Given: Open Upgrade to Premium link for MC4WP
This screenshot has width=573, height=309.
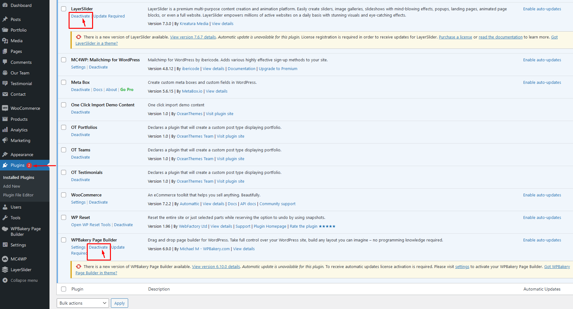Looking at the screenshot, I should pyautogui.click(x=278, y=68).
